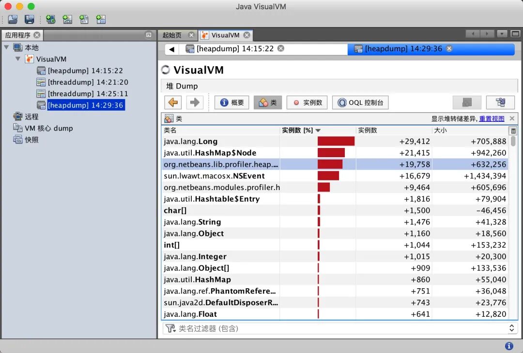This screenshot has height=353, width=523.
Task: Sort by plain 实例数 column header
Action: [394, 130]
